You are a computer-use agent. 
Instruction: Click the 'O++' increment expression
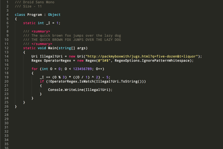click(x=99, y=69)
